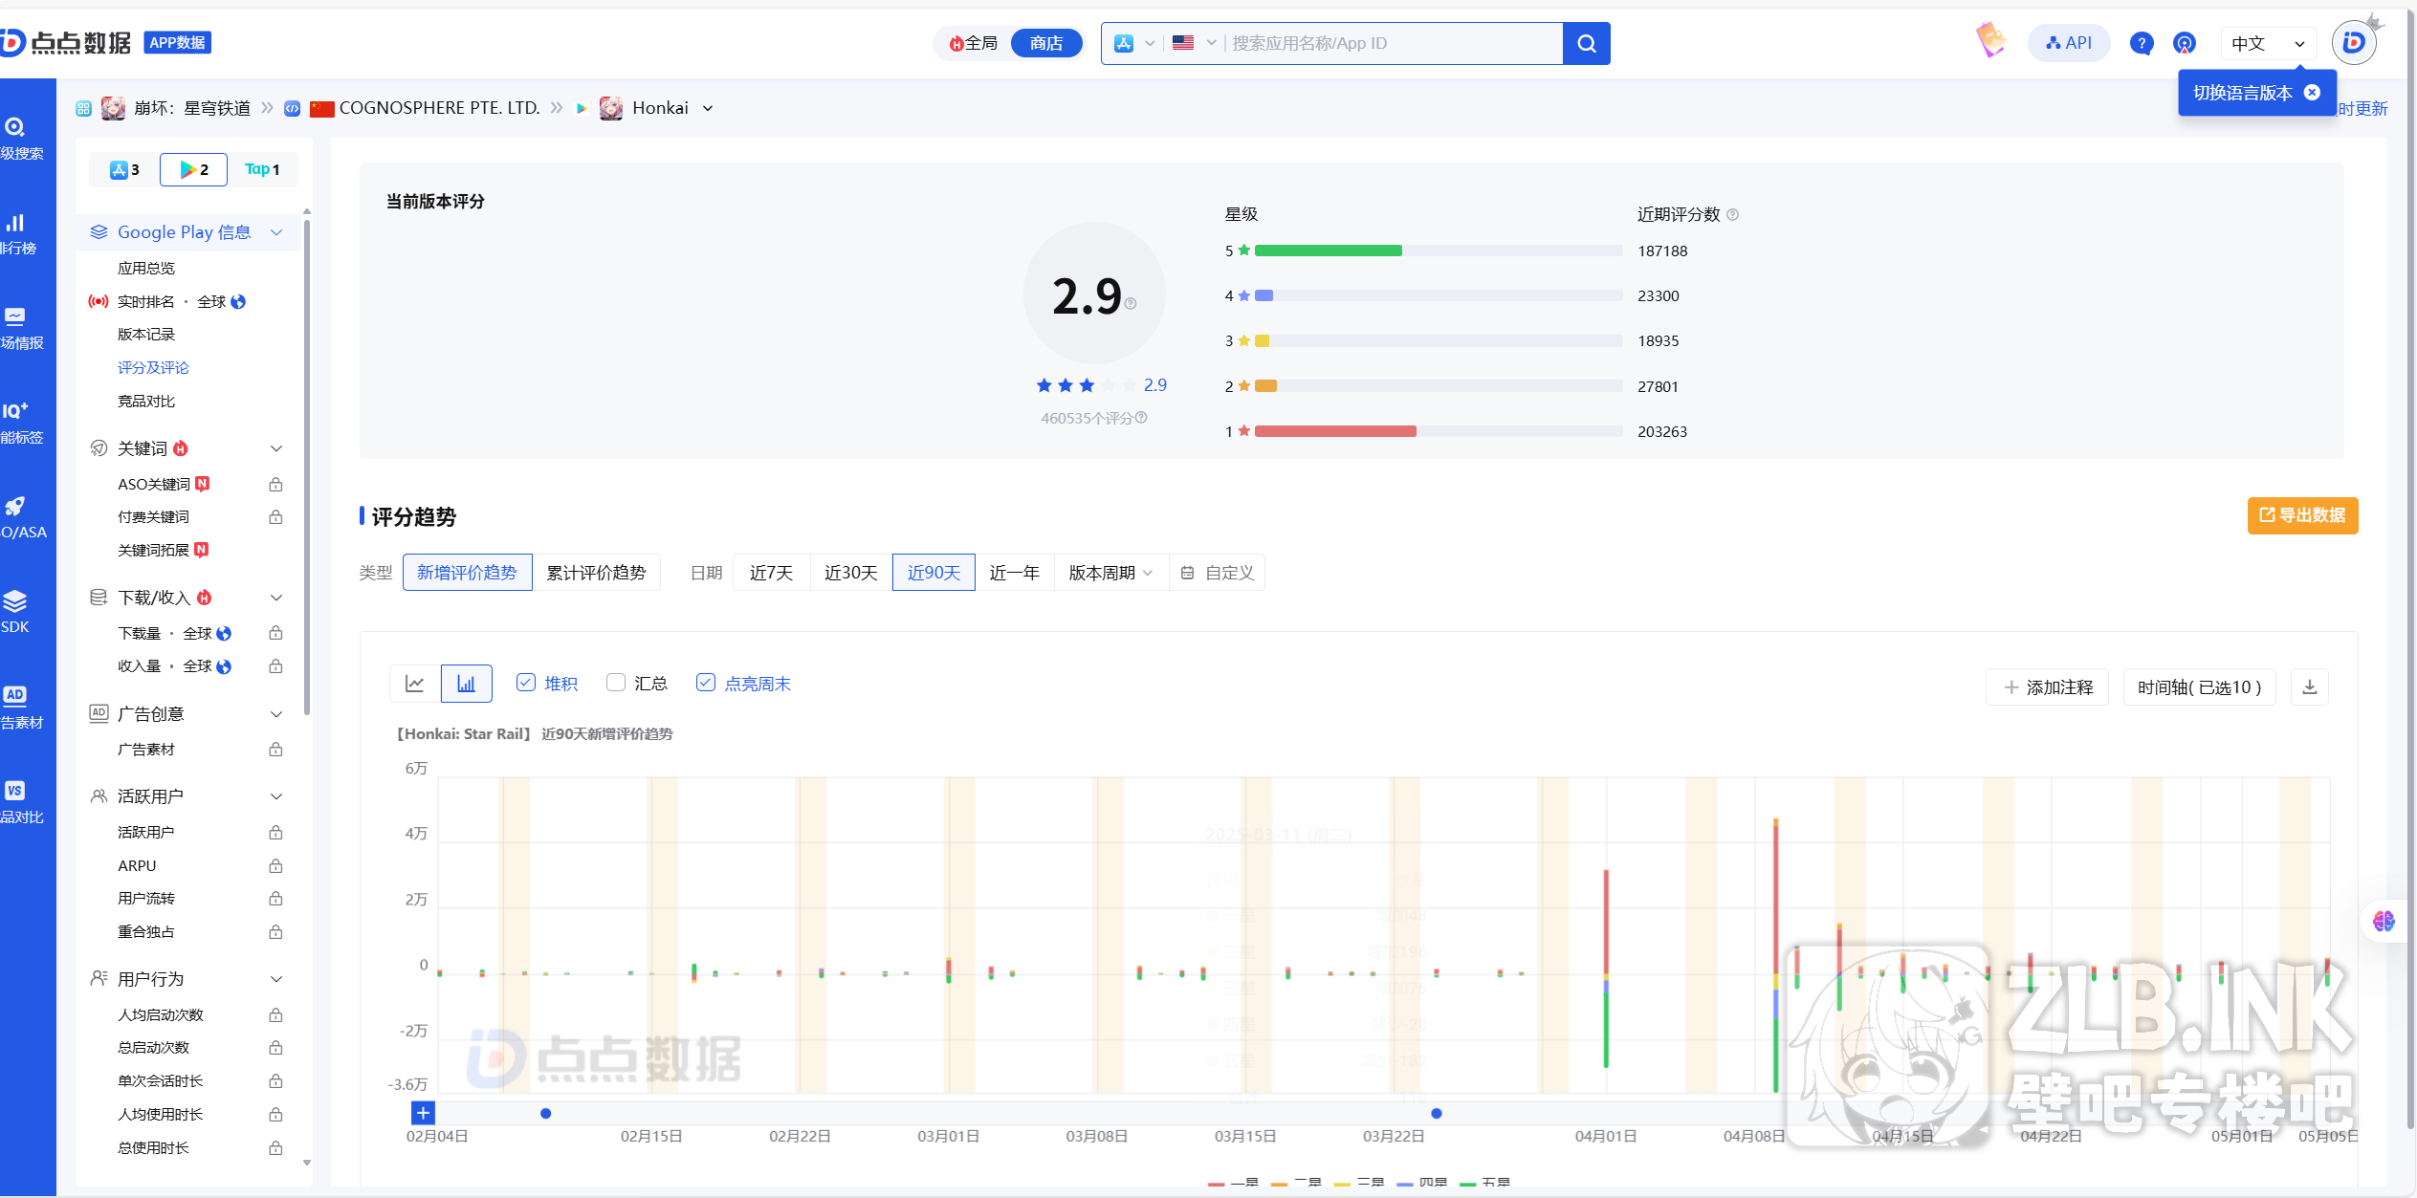Select 新增评价趋势 type

(x=467, y=573)
